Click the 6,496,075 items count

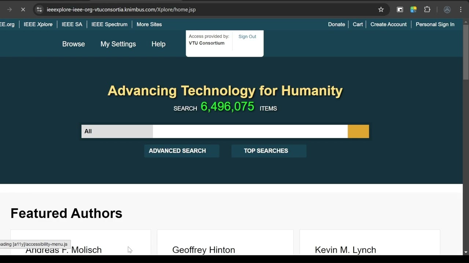228,107
